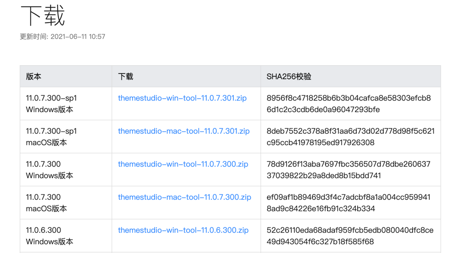Click the checksum beginning with 78d9126f
Viewport: 455px width, 253px height.
click(x=348, y=170)
